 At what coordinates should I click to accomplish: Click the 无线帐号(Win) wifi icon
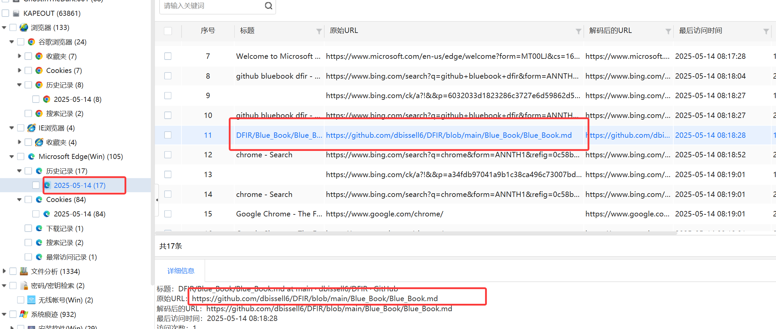click(31, 300)
